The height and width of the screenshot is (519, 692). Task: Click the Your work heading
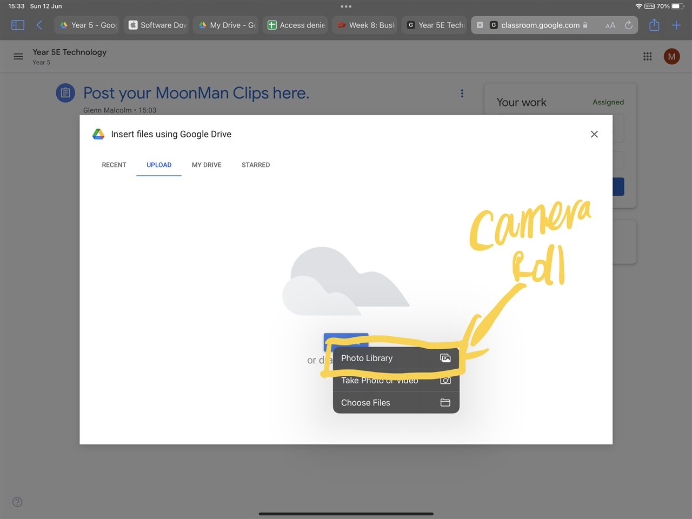[521, 102]
